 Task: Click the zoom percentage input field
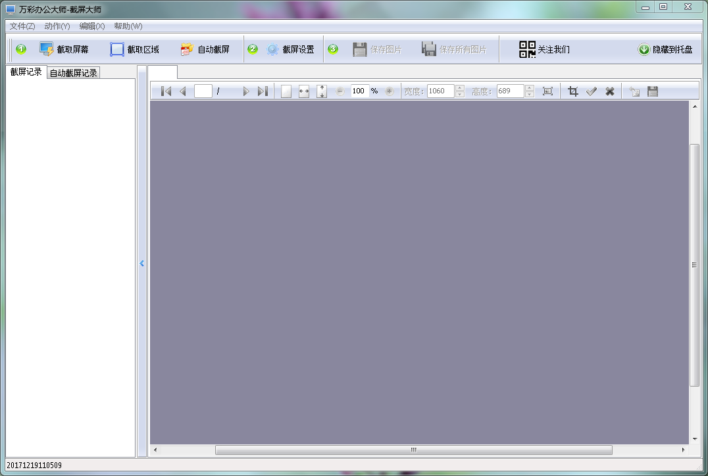[359, 91]
